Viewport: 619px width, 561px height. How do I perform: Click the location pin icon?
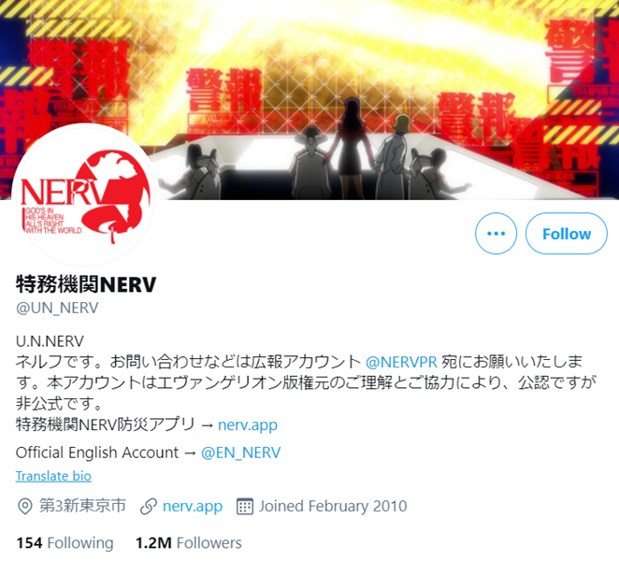tap(25, 506)
